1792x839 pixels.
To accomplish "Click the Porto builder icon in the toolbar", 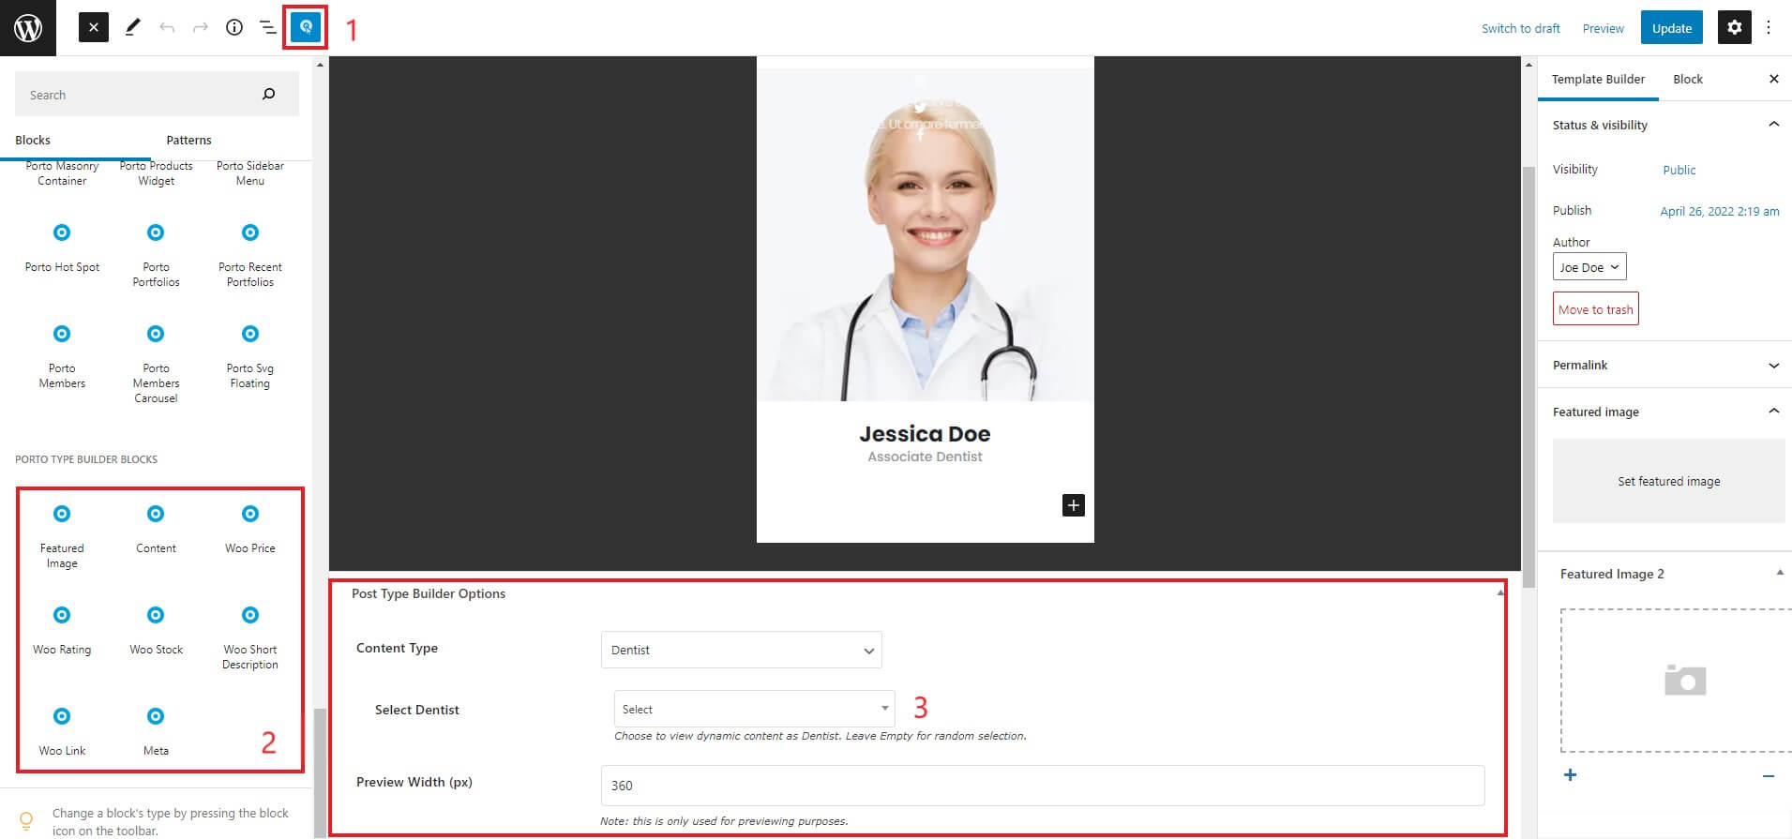I will click(306, 28).
